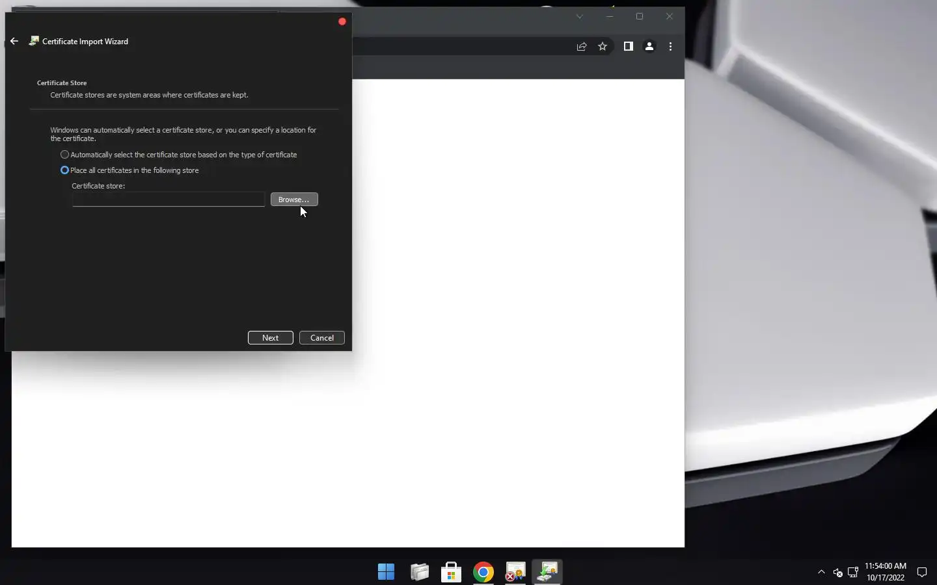Open Chrome profile menu

click(x=649, y=46)
